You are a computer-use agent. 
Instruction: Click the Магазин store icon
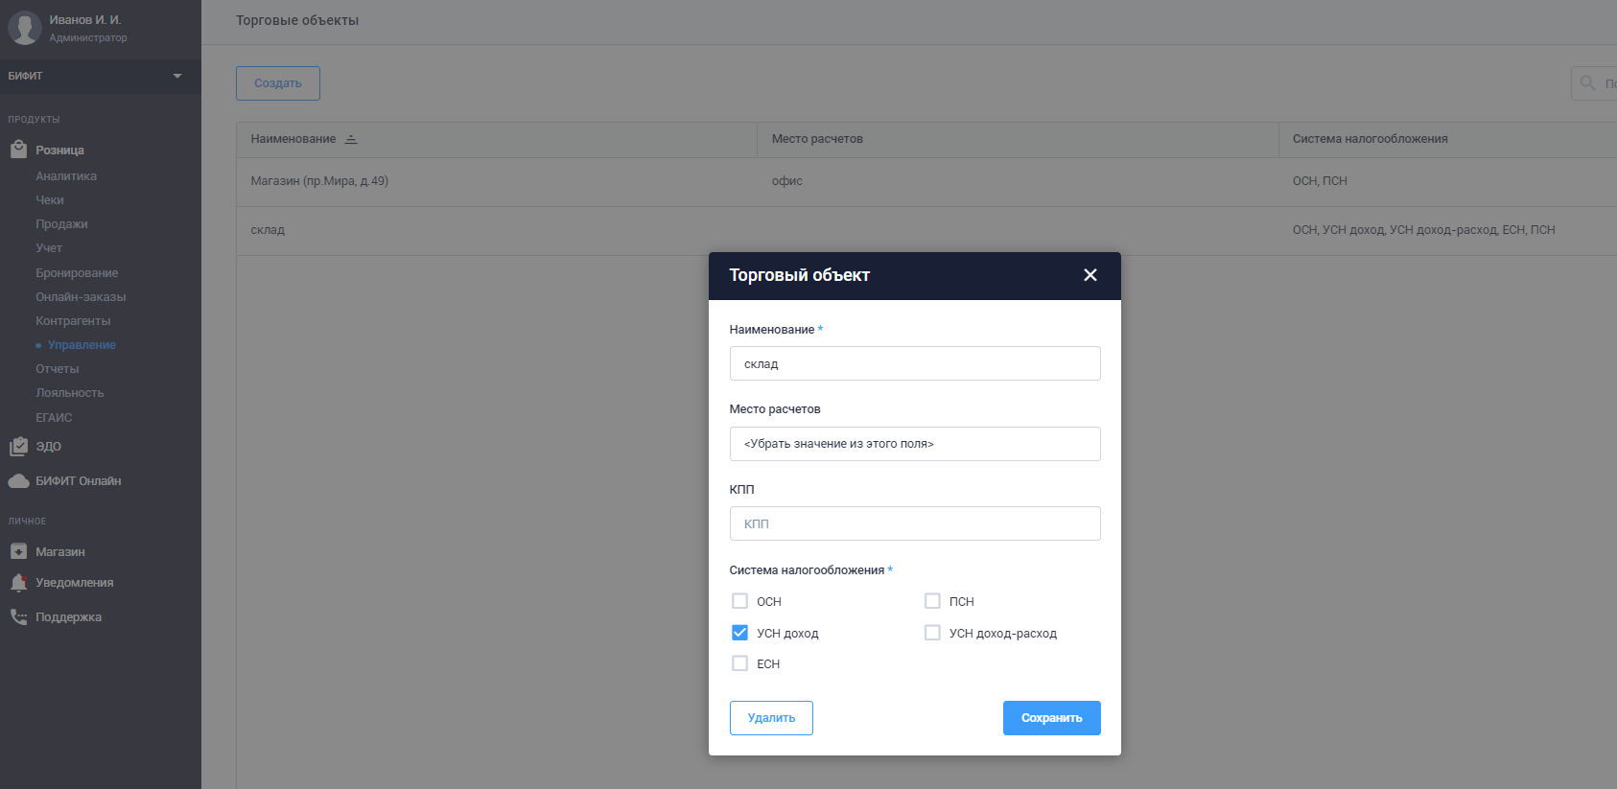tap(18, 552)
